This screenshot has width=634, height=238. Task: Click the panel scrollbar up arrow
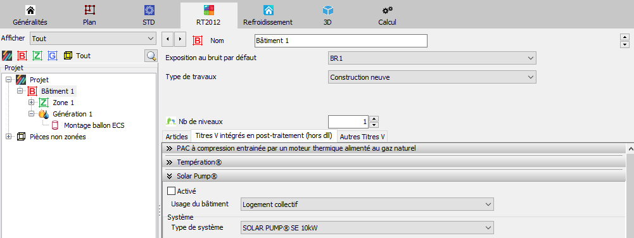[x=630, y=149]
